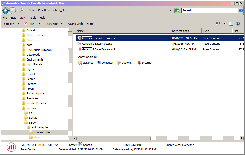
Task: Select the Runtime folder
Action: pyautogui.click(x=31, y=108)
